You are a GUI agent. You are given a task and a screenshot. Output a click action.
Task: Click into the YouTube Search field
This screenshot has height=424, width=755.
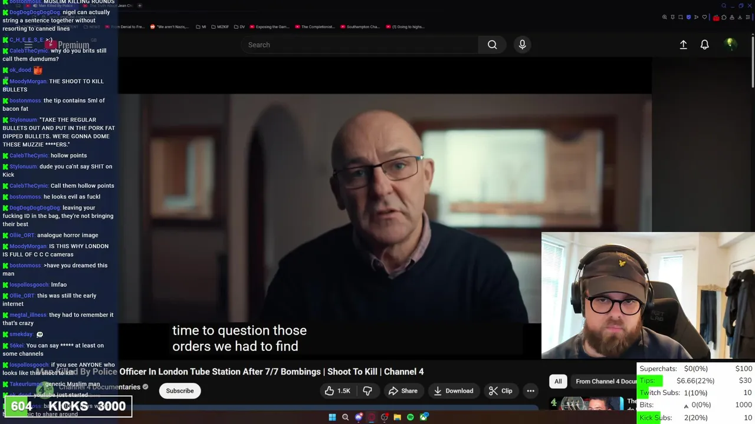[360, 45]
